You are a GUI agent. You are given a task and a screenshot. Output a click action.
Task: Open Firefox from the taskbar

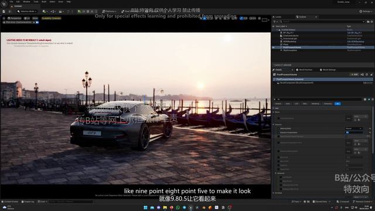[172, 207]
